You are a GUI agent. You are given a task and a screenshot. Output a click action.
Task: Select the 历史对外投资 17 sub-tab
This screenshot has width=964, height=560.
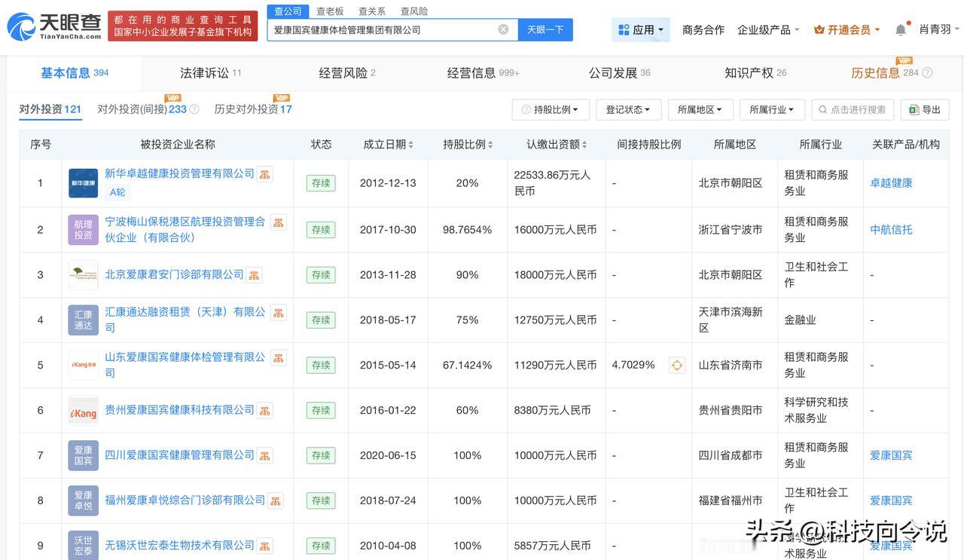click(x=253, y=109)
